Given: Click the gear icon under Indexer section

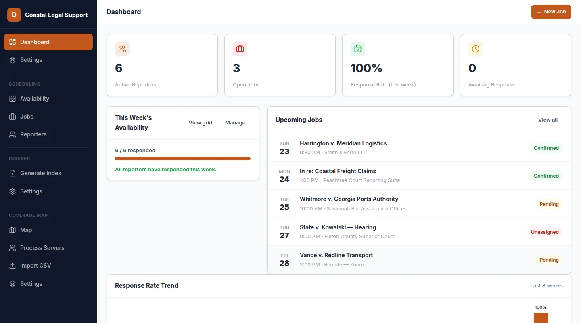Looking at the screenshot, I should 13,191.
